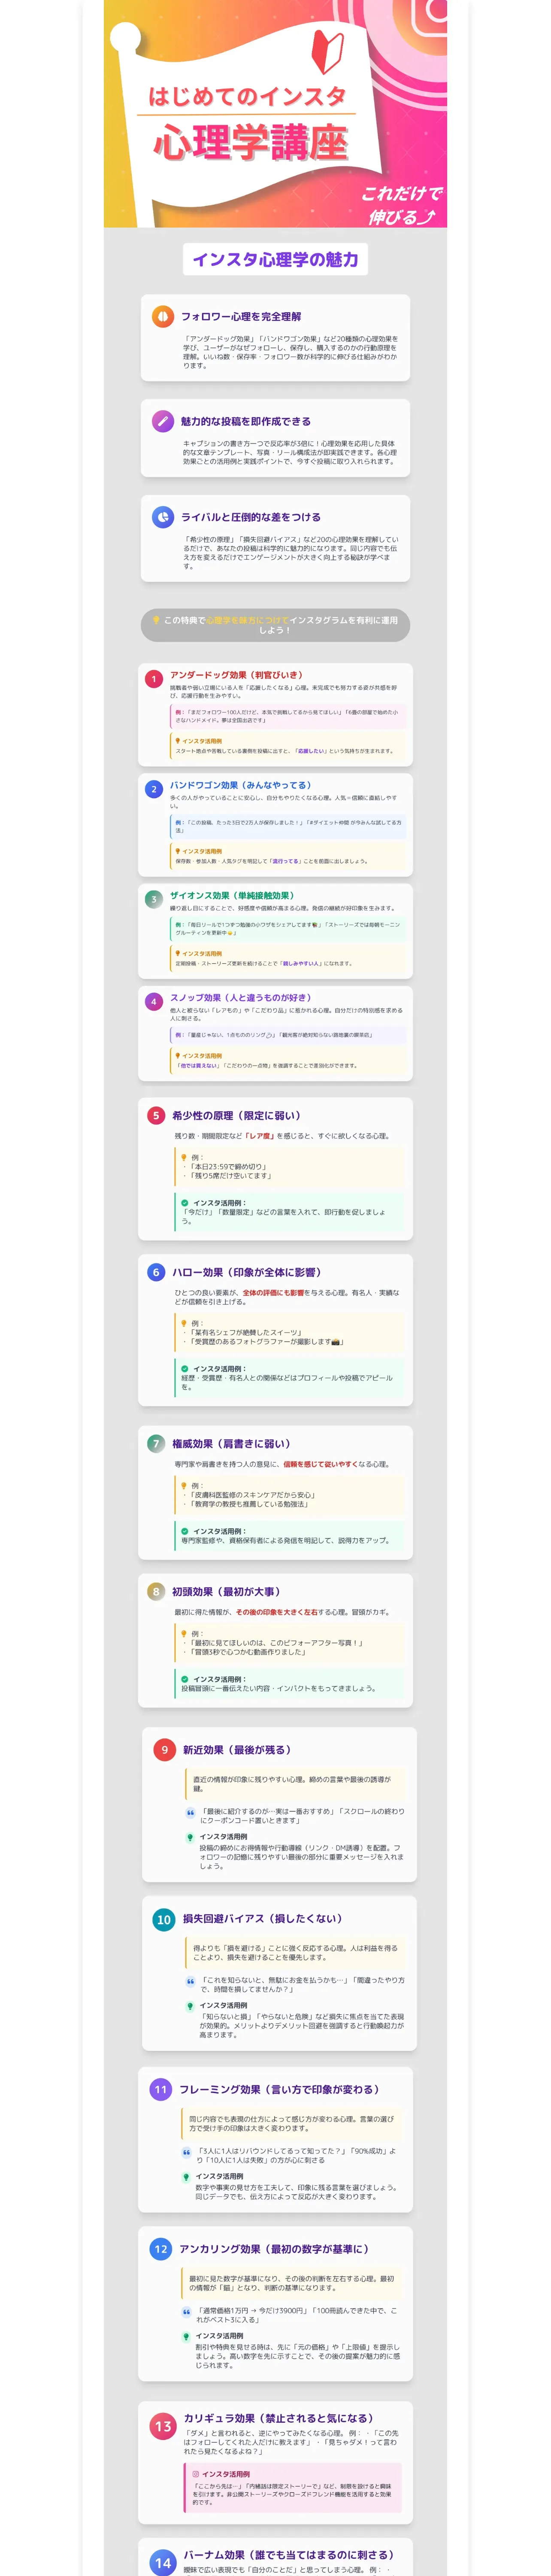Click the lightbulb icon in the gray この特典で banner
The width and height of the screenshot is (551, 2576).
point(156,620)
